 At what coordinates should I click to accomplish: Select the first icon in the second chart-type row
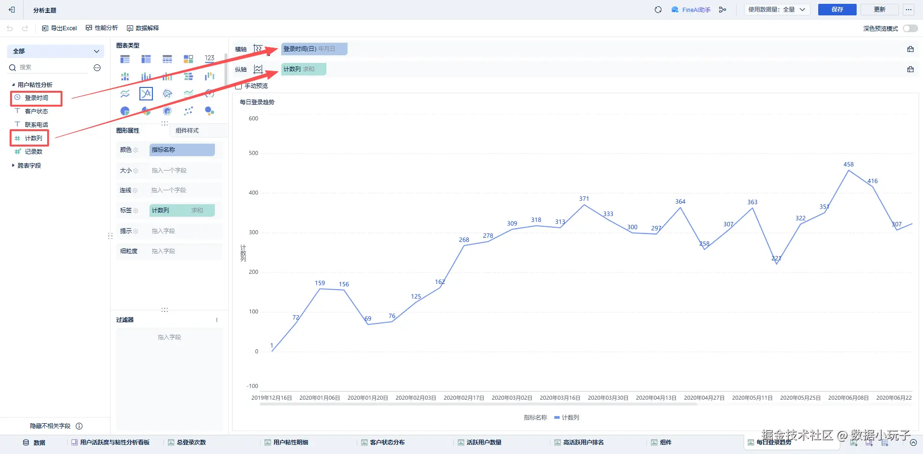125,77
